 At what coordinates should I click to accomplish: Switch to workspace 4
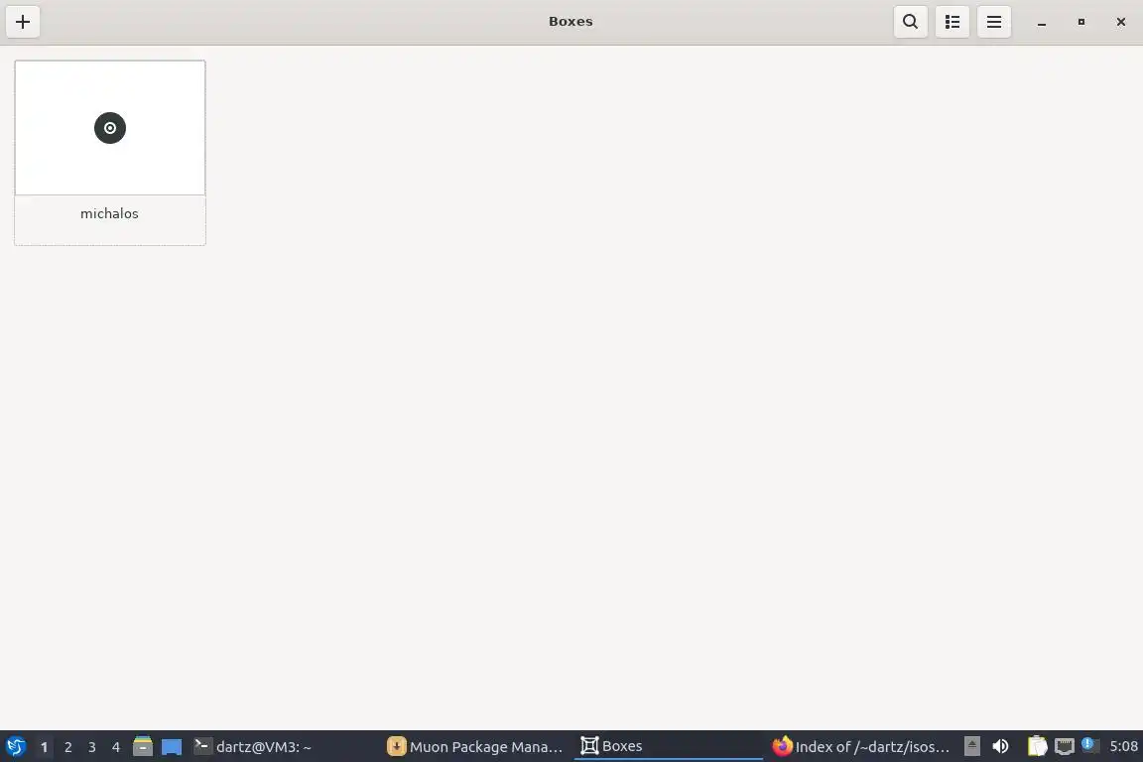coord(116,747)
